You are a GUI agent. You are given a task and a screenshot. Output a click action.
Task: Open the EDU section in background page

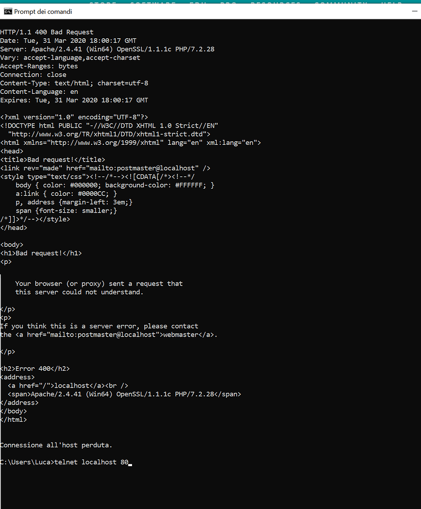tap(199, 3)
